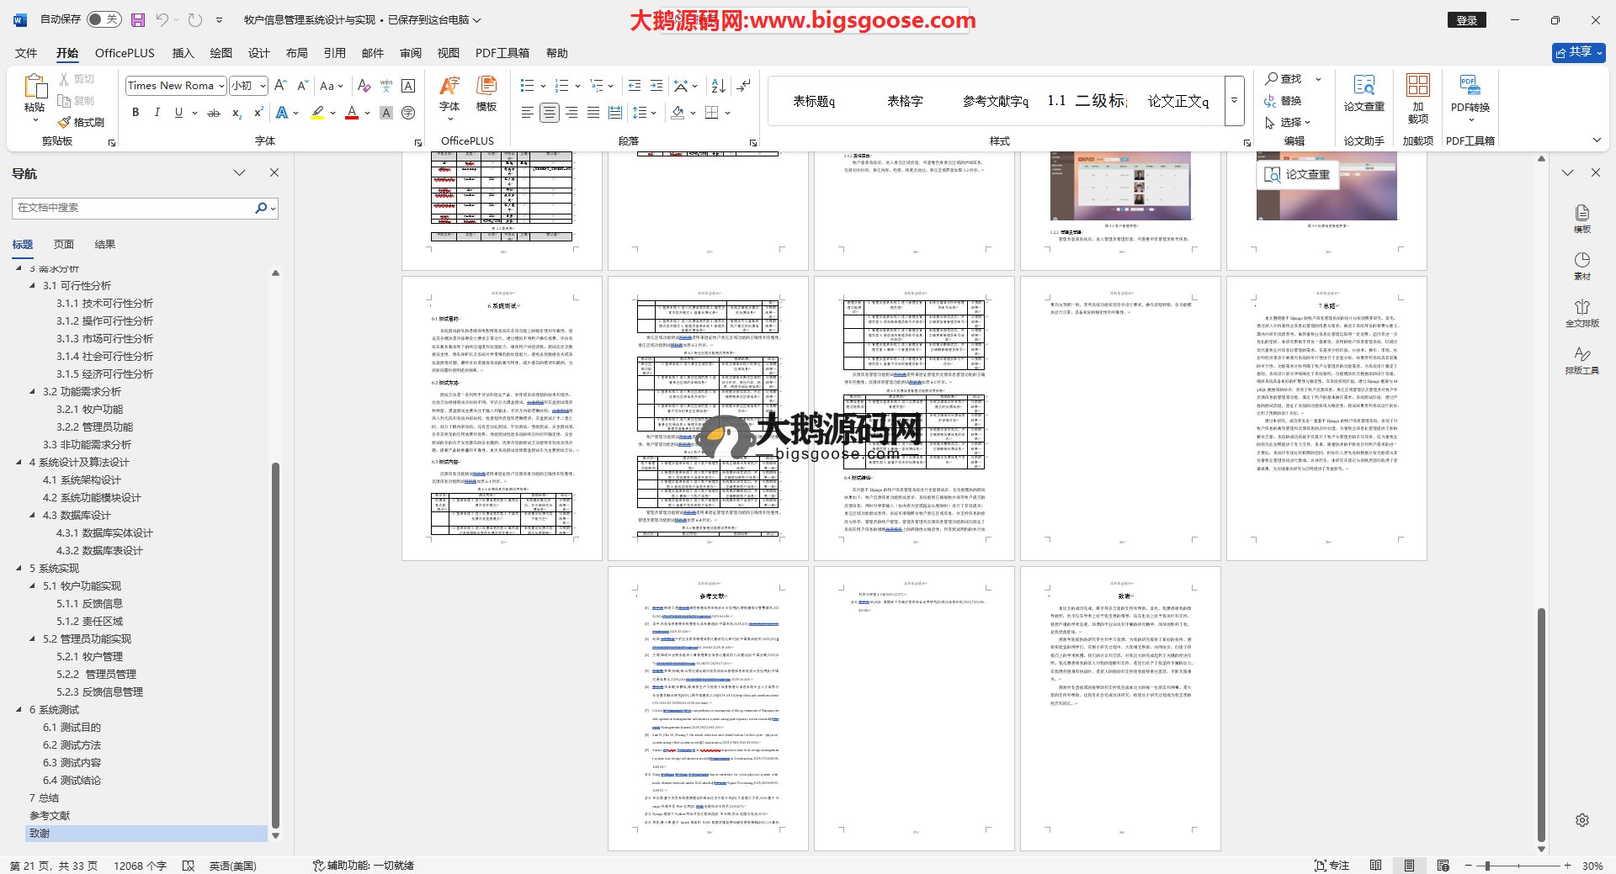Click the settings gear in right sidebar
The height and width of the screenshot is (874, 1616).
coord(1581,820)
